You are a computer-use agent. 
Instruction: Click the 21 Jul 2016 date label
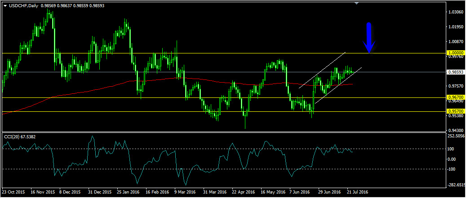357,192
